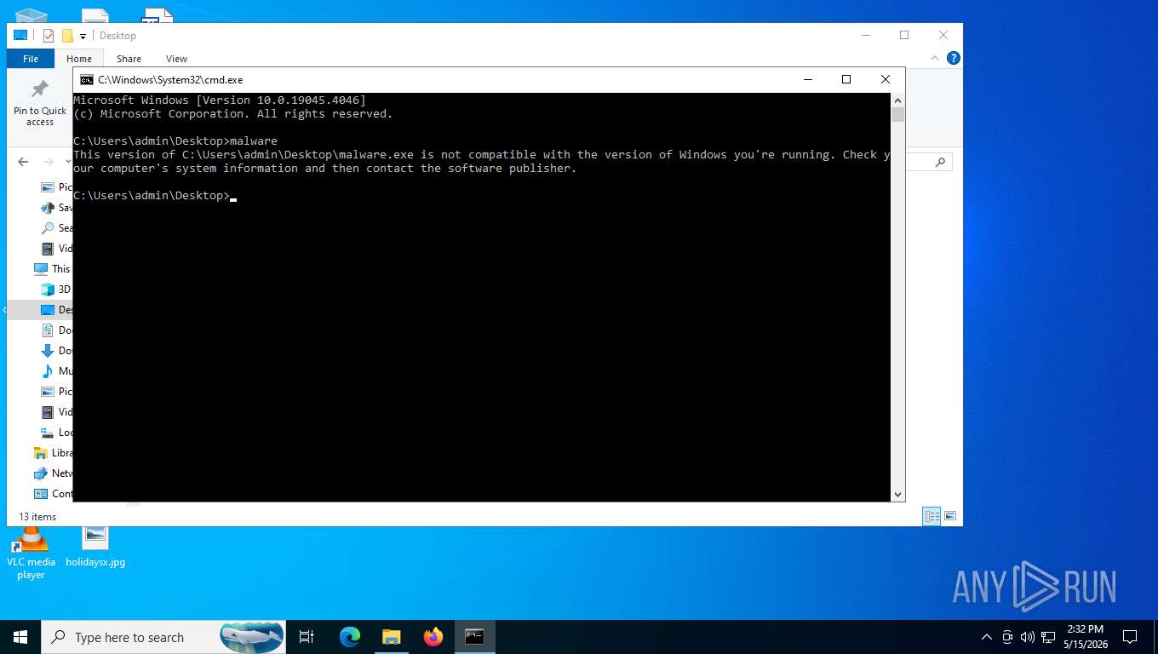Open the File menu in File Explorer
1158x654 pixels.
(x=31, y=59)
